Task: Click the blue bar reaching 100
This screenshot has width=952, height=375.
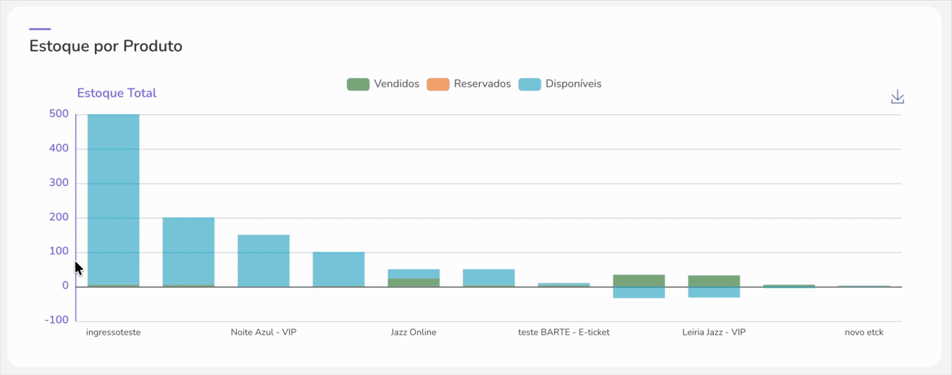Action: click(x=338, y=269)
